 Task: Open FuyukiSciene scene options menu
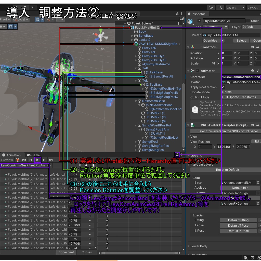coord(179,23)
